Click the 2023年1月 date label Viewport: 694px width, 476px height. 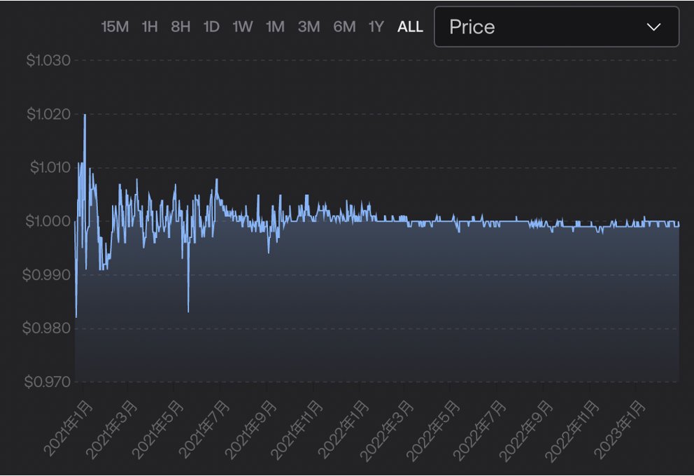[620, 430]
